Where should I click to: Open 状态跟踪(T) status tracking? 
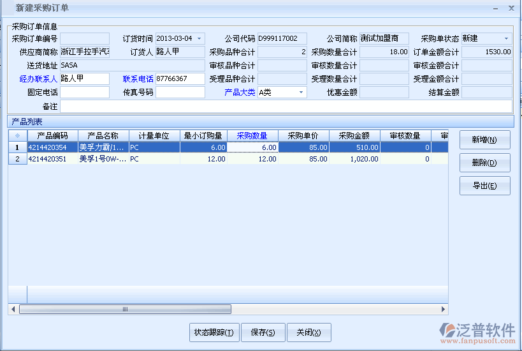[x=214, y=332]
